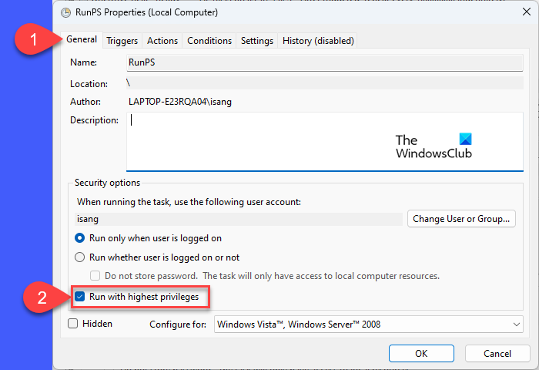The image size is (539, 370).
Task: Check Do not store password option
Action: [95, 276]
